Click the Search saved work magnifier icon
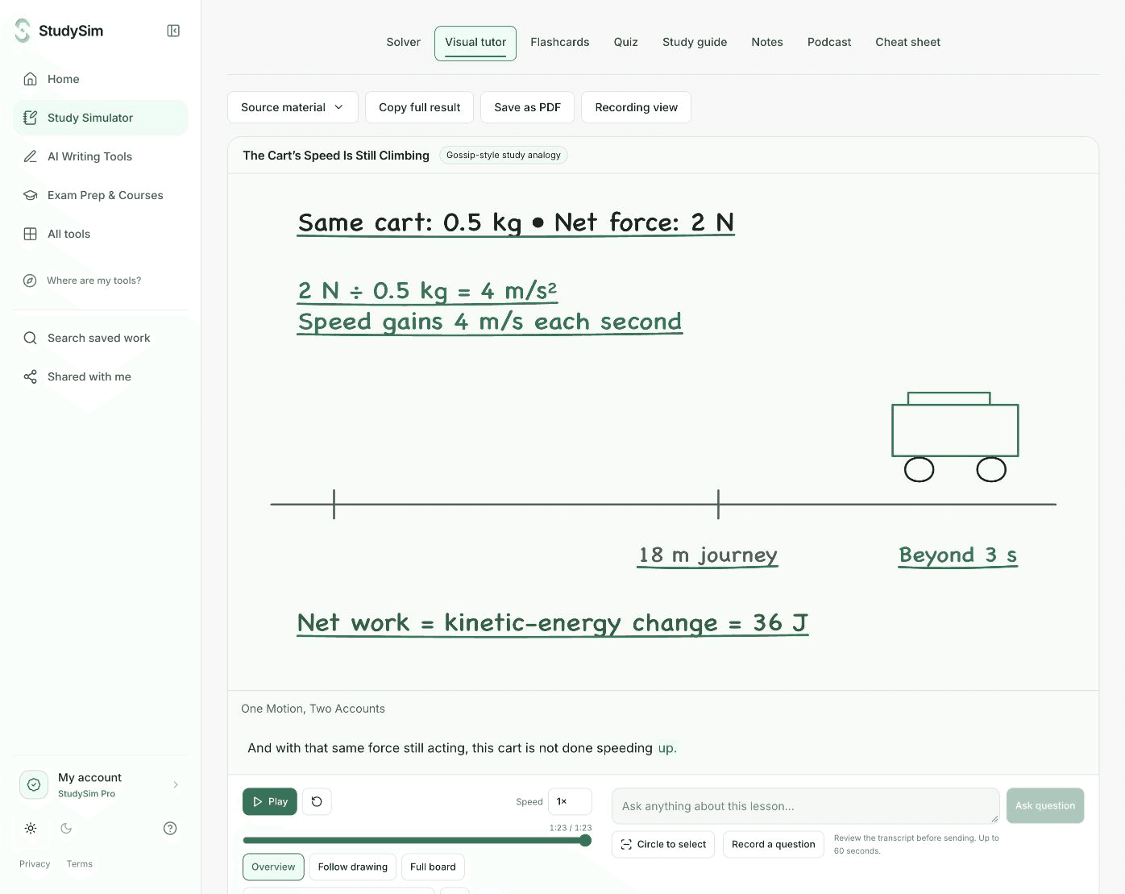Screen dimensions: 1125x894 tap(31, 338)
